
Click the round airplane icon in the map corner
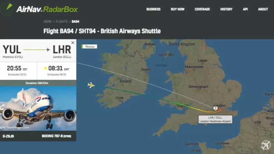tap(266, 145)
